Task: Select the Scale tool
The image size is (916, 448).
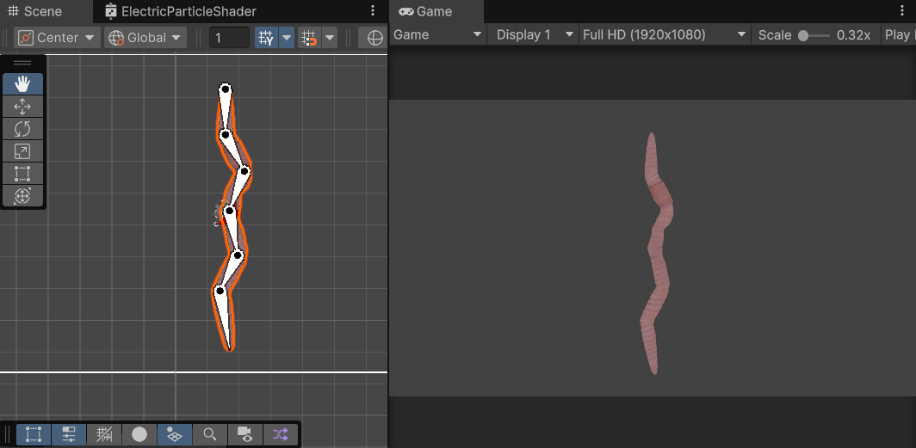Action: 22,150
